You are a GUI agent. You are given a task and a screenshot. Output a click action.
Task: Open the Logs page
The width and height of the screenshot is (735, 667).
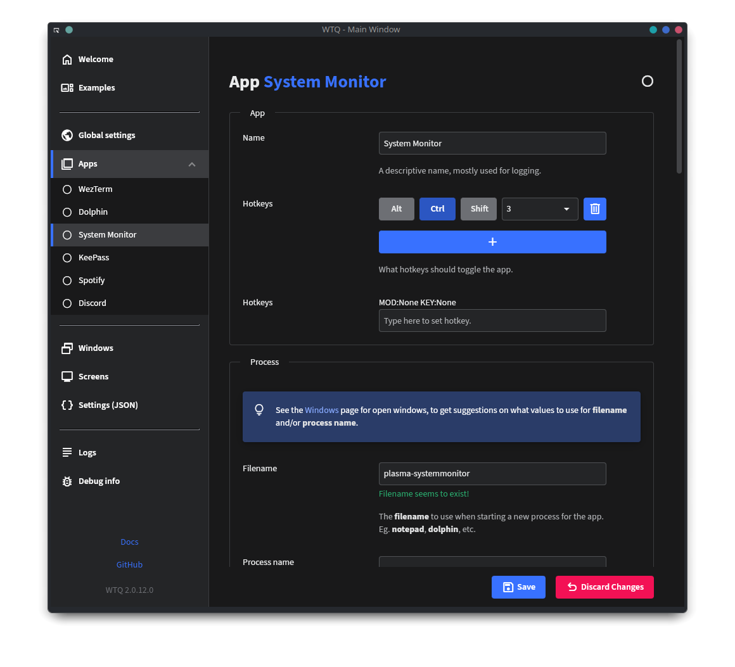click(130, 452)
